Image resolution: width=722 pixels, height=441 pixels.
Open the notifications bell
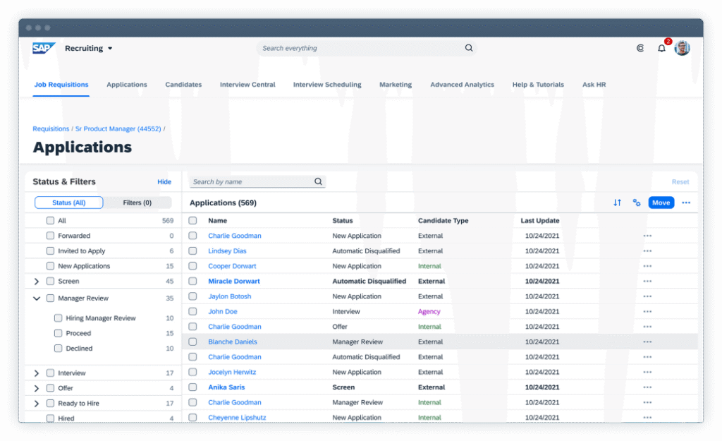coord(661,49)
